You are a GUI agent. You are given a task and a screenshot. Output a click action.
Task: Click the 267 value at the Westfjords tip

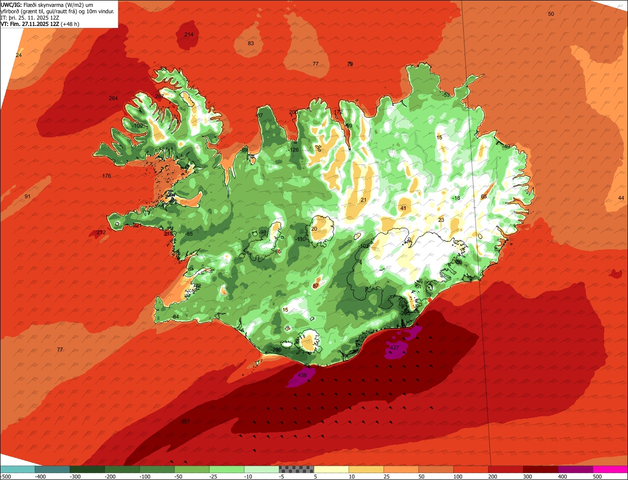159,96
